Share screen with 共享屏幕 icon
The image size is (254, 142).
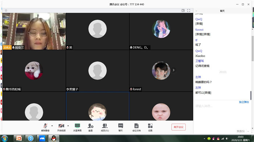pyautogui.click(x=77, y=128)
